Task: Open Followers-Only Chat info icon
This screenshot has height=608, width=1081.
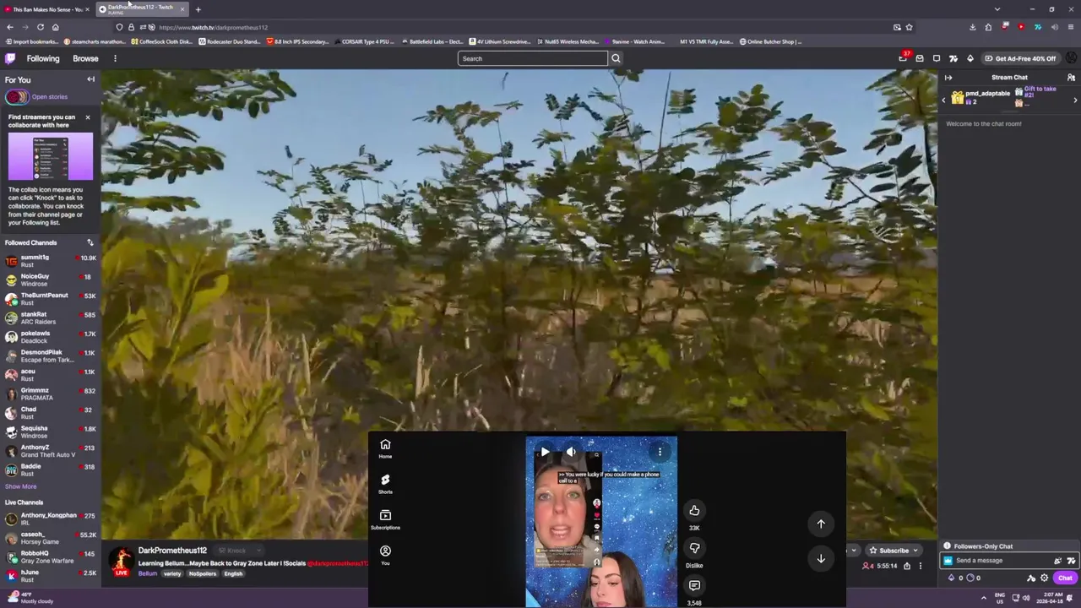Action: coord(948,546)
